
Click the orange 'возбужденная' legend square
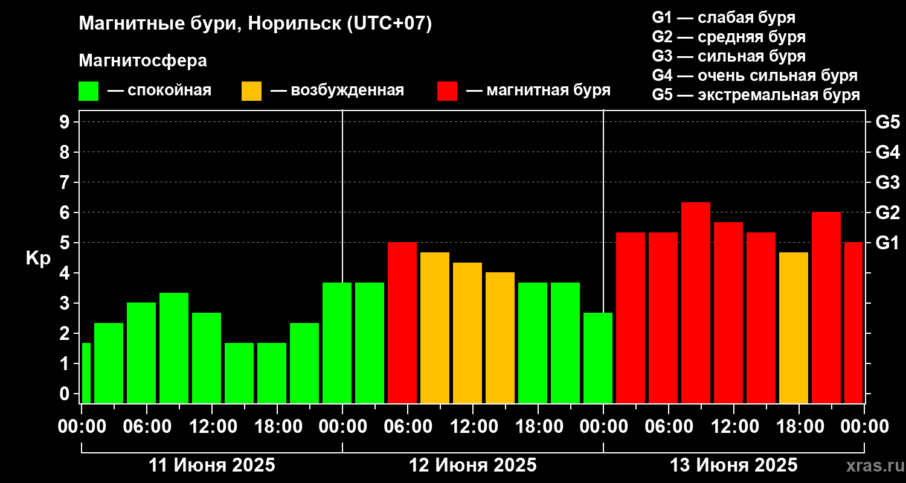[252, 91]
